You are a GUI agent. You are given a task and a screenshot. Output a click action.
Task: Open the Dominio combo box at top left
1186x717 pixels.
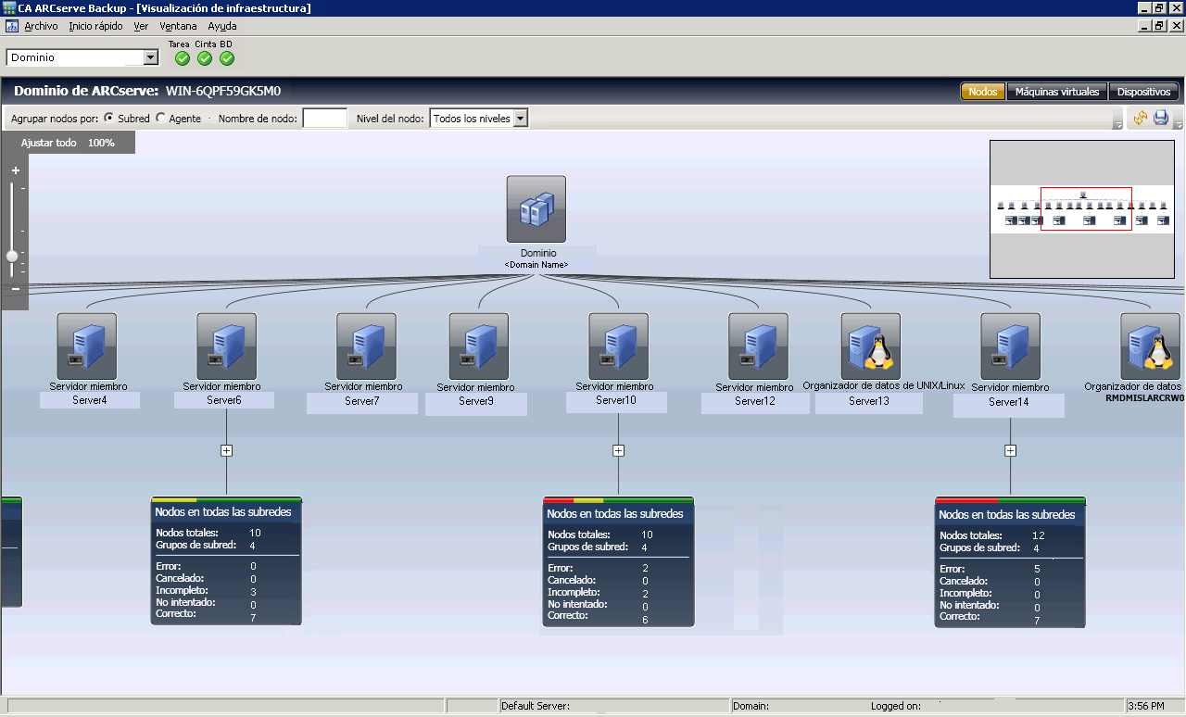[83, 57]
